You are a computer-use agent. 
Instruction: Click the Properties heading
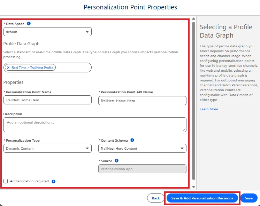(x=13, y=82)
